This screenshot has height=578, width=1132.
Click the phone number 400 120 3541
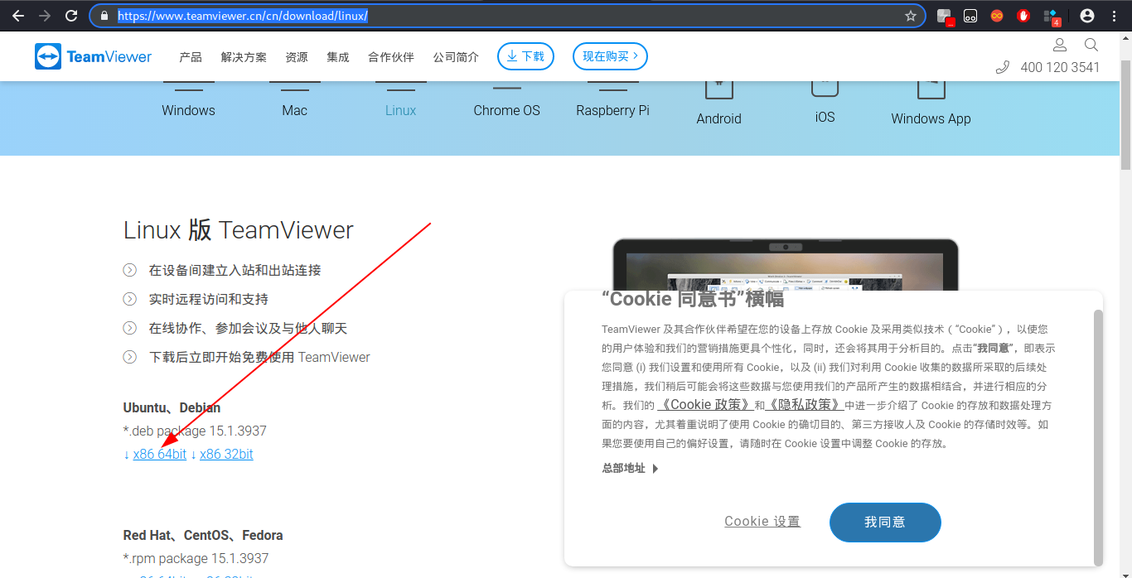(x=1060, y=68)
